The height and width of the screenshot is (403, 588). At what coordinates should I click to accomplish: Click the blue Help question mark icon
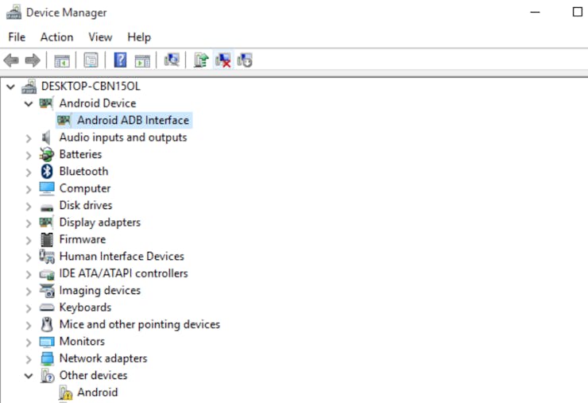pos(120,60)
